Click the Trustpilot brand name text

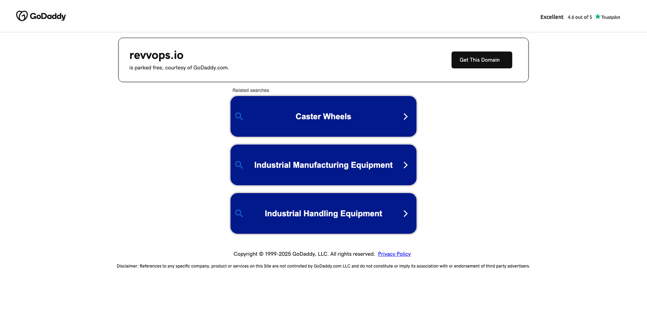(x=610, y=17)
